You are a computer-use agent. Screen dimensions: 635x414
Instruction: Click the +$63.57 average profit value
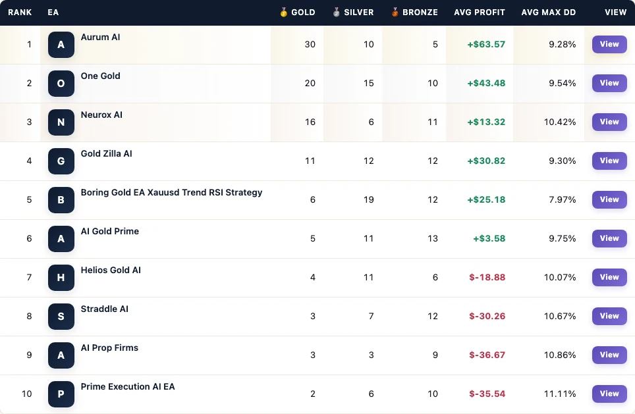(486, 45)
